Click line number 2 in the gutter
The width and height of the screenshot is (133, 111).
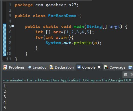[10, 10]
